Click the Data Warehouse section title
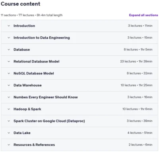 [x=27, y=85]
